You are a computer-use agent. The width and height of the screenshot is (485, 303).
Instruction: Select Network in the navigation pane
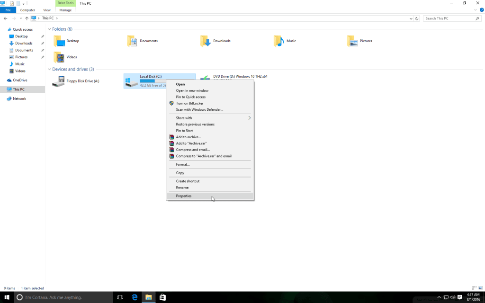[x=19, y=98]
